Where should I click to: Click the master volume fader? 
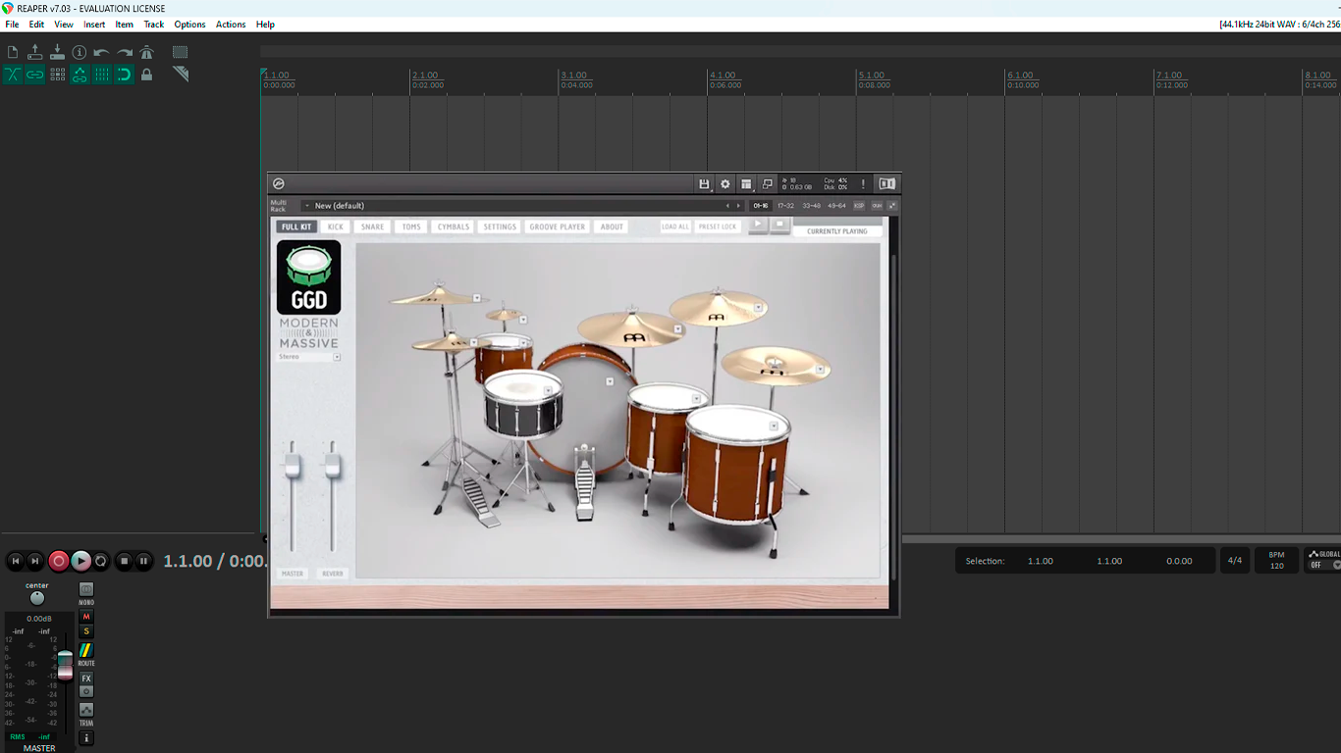coord(65,665)
